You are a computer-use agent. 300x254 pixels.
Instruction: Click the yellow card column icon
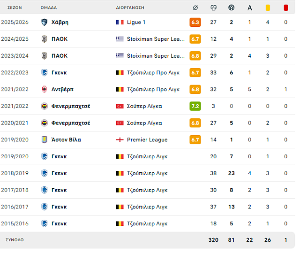(x=268, y=8)
